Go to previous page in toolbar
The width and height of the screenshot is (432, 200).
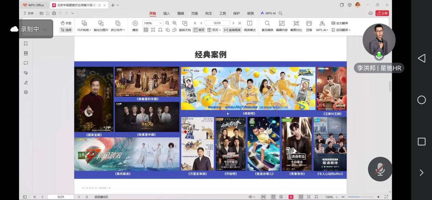[202, 23]
